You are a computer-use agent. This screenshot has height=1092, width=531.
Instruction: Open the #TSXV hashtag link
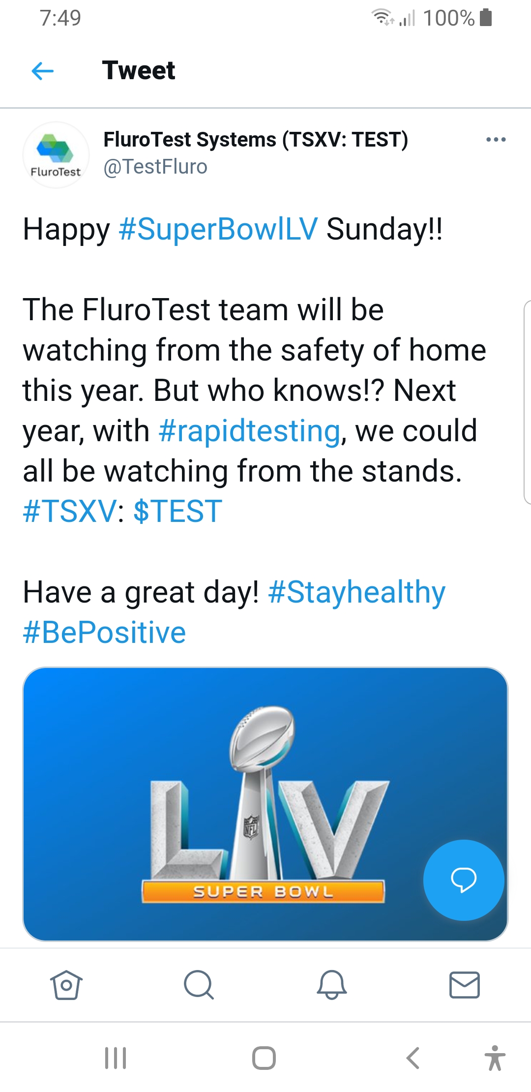tap(69, 512)
